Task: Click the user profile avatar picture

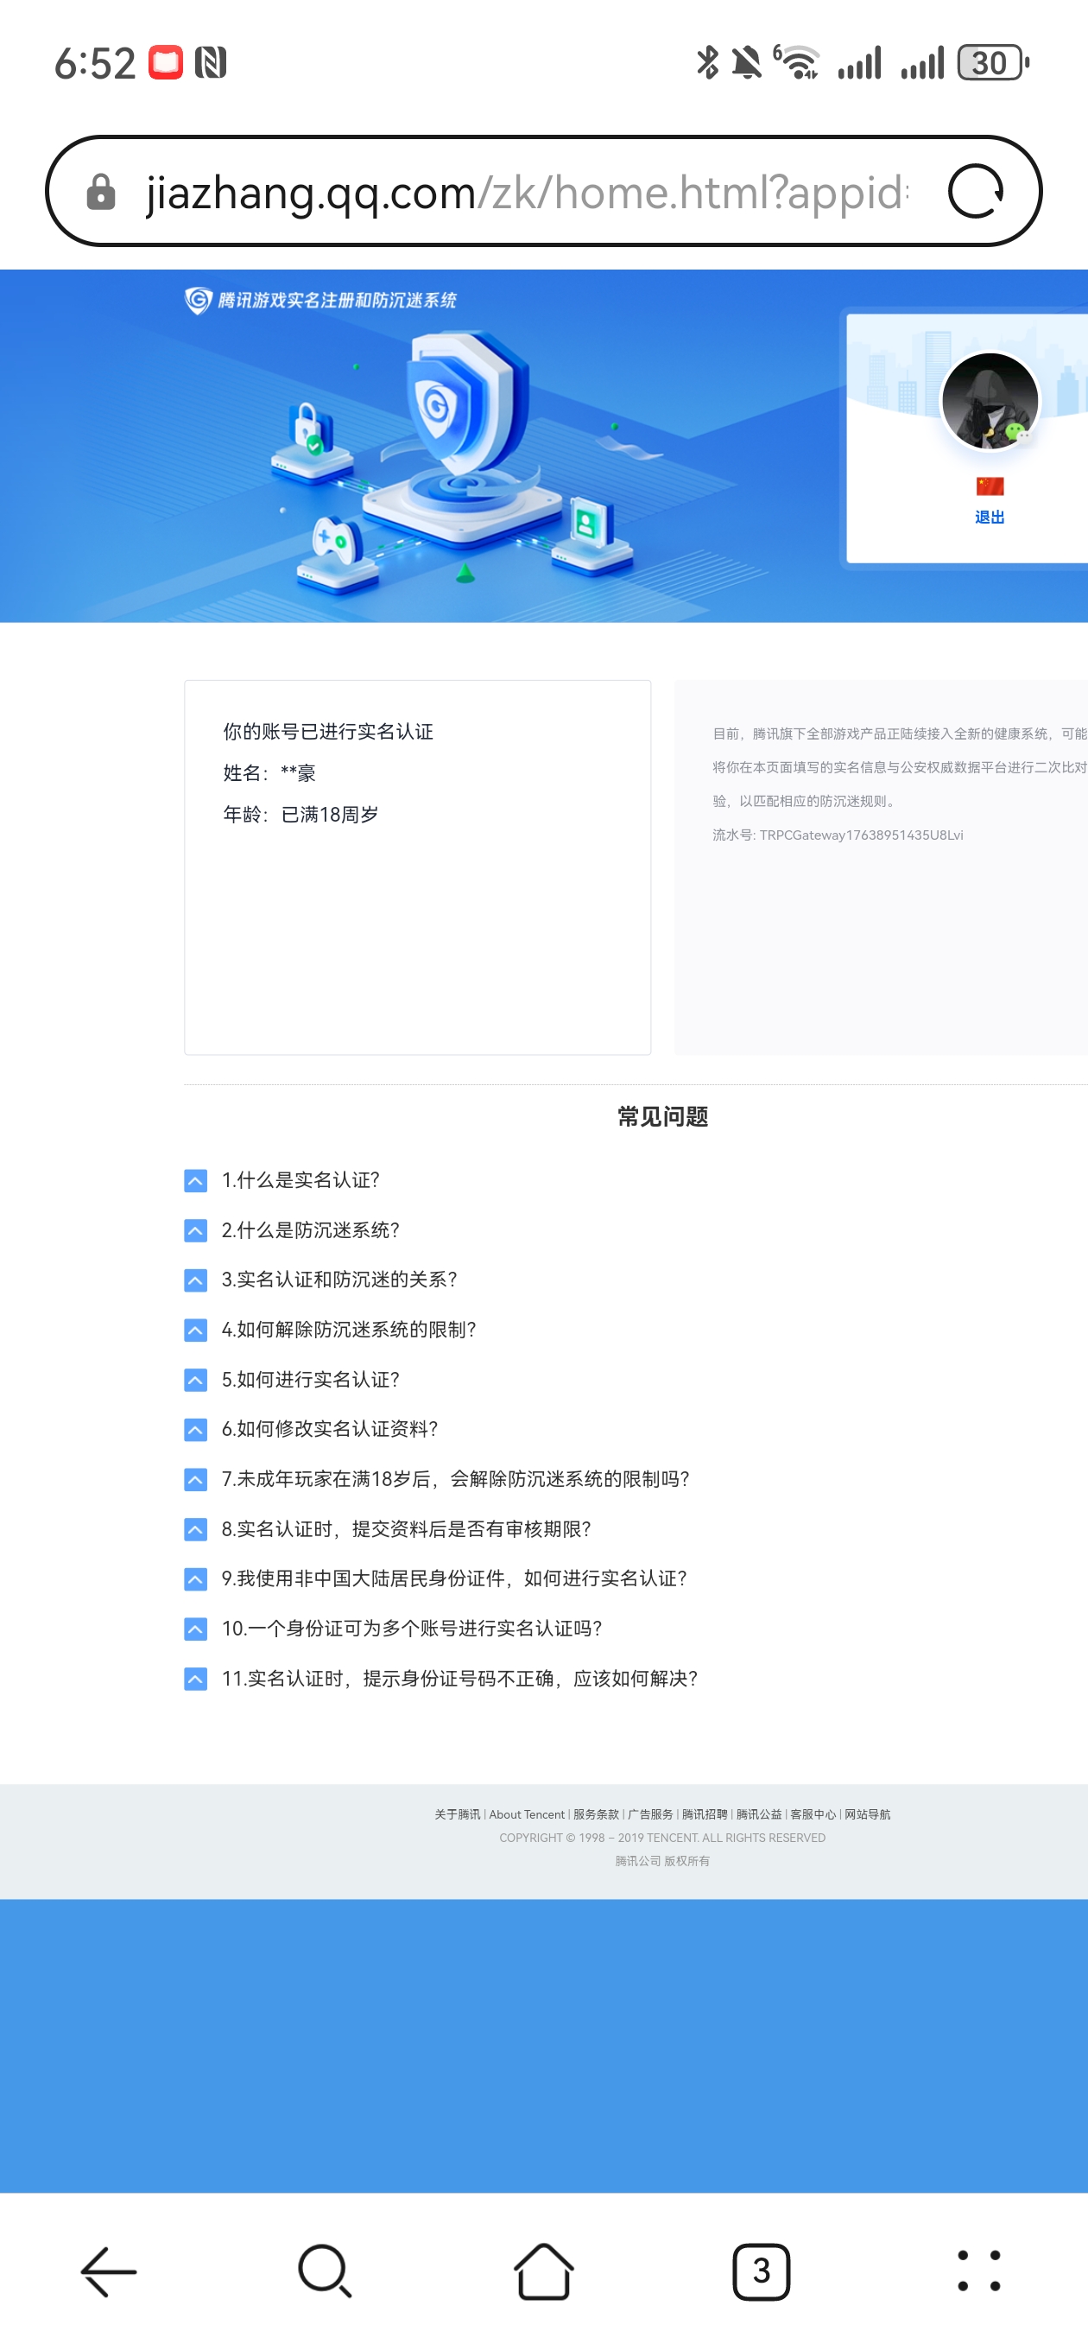Action: point(990,402)
